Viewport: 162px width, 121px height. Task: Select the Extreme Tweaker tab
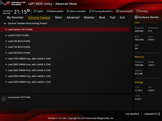(39, 17)
